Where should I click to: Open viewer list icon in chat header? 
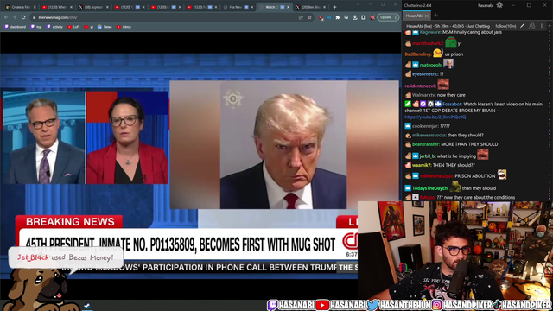click(532, 26)
